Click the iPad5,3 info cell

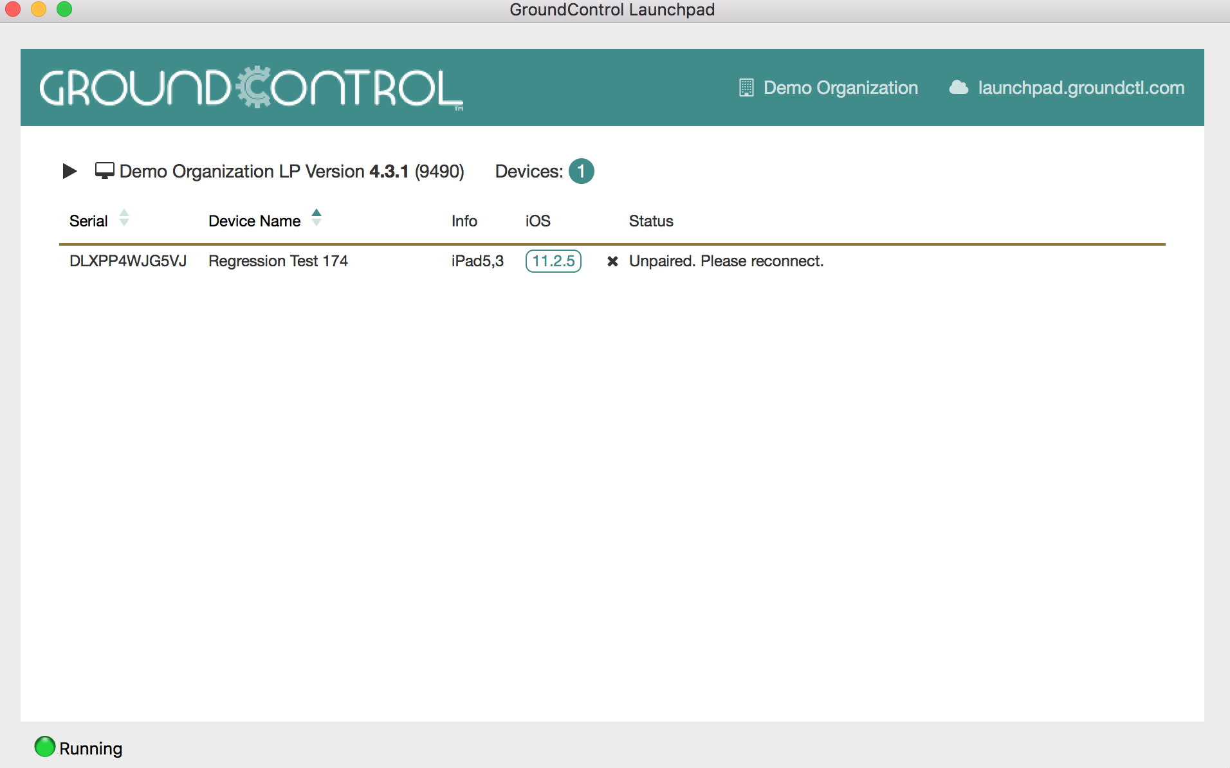tap(477, 261)
